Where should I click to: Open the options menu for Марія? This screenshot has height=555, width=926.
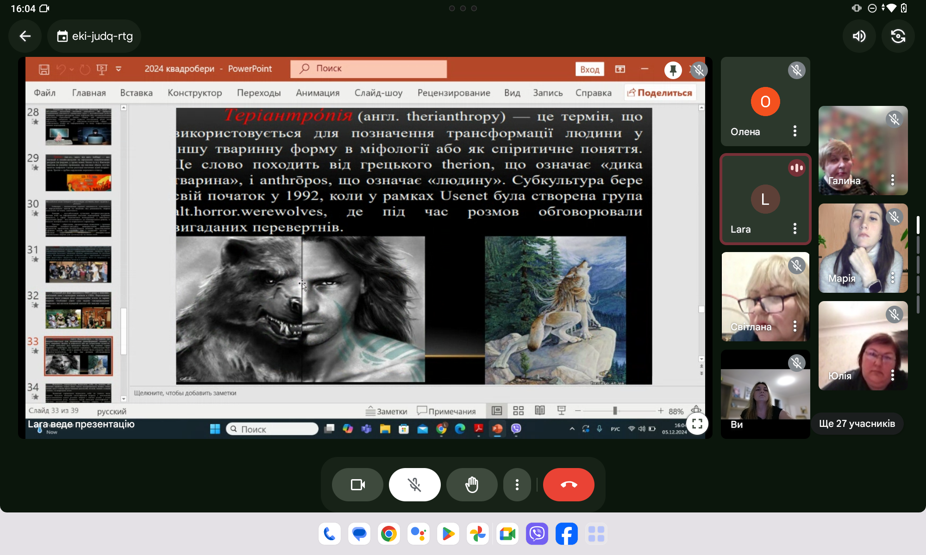[893, 277]
